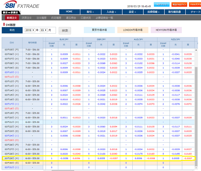Click the NZD/JPY column header

pos(176,39)
